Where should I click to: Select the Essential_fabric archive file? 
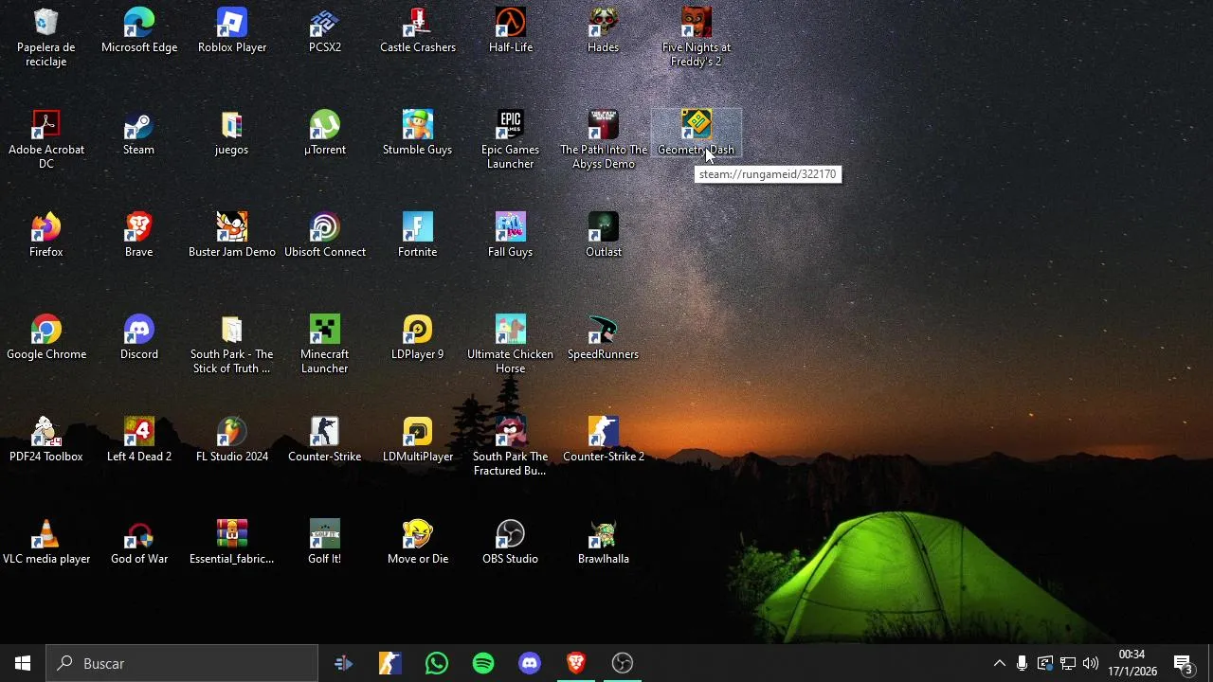tap(231, 543)
